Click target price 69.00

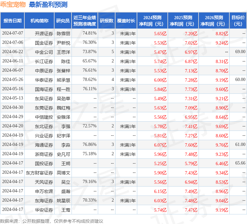[x=240, y=52]
